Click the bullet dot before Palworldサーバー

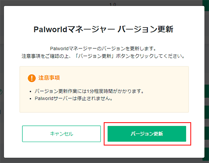point(30,99)
